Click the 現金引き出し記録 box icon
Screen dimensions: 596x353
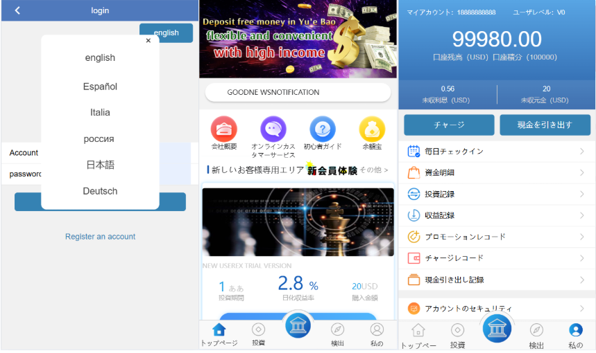coord(414,280)
